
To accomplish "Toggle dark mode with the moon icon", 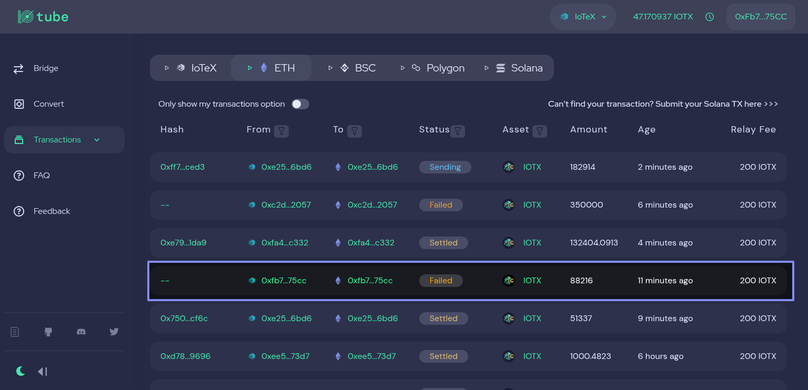I will pyautogui.click(x=21, y=372).
